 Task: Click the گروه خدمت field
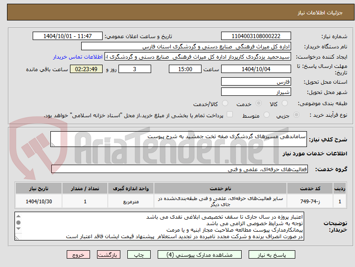(179, 169)
